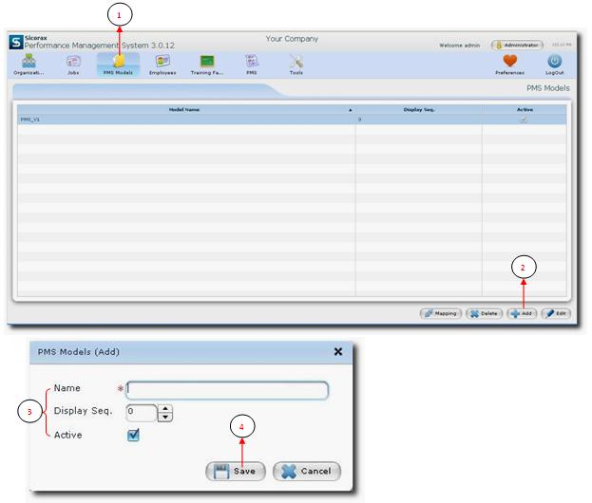
Task: Open the Employees module icon
Action: tap(162, 63)
